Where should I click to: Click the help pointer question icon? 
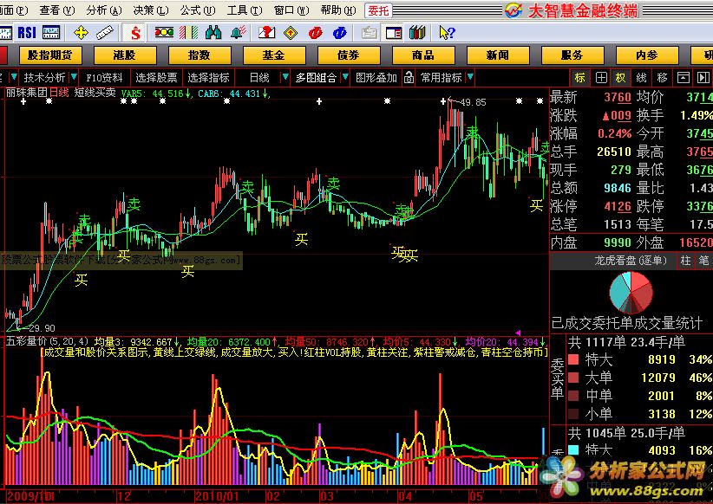[x=447, y=32]
